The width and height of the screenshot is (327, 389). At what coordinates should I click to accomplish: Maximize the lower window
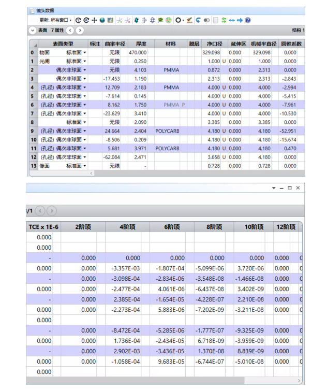coord(290,188)
